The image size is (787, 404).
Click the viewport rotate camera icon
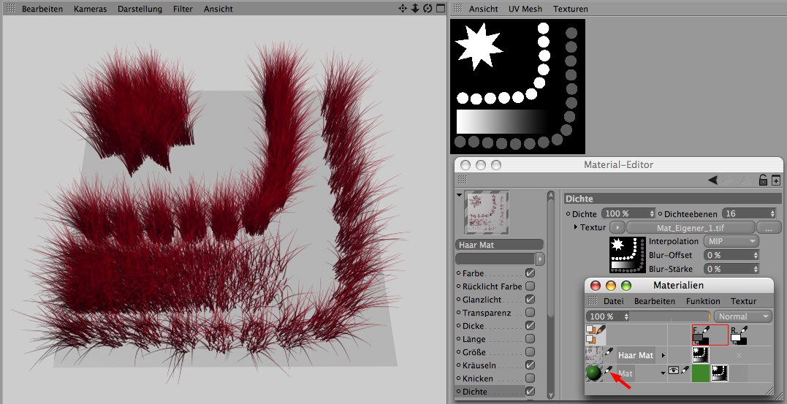click(x=427, y=9)
